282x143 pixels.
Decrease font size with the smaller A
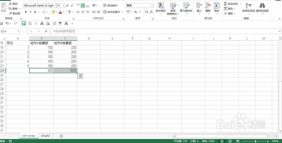(x=72, y=6)
